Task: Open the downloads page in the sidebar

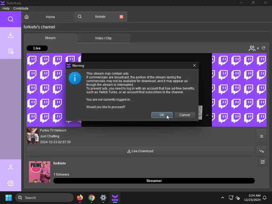Action: tap(11, 35)
